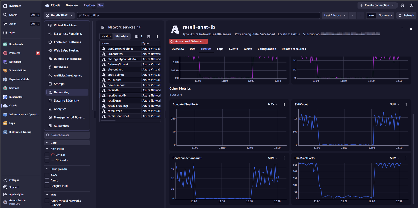Open Distributed Tracing app icon
Image resolution: width=418 pixels, height=208 pixels.
pyautogui.click(x=5, y=132)
